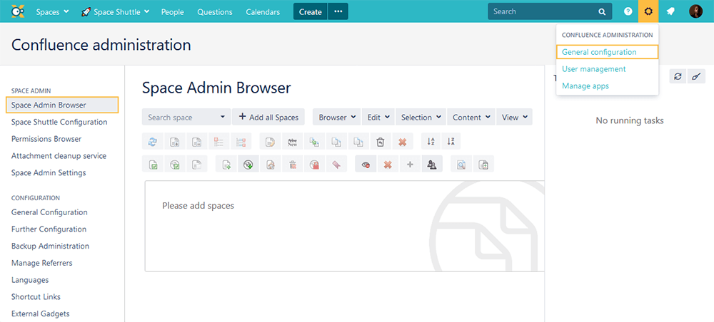Open Attachment cleanup service link
714x322 pixels.
click(59, 156)
